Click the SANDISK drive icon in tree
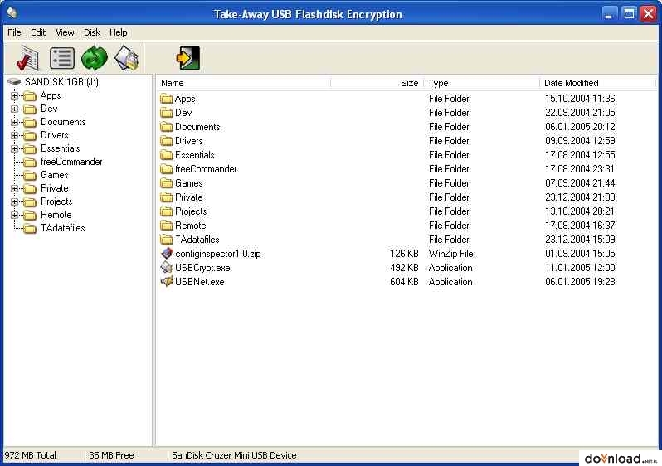662x466 pixels. point(14,81)
